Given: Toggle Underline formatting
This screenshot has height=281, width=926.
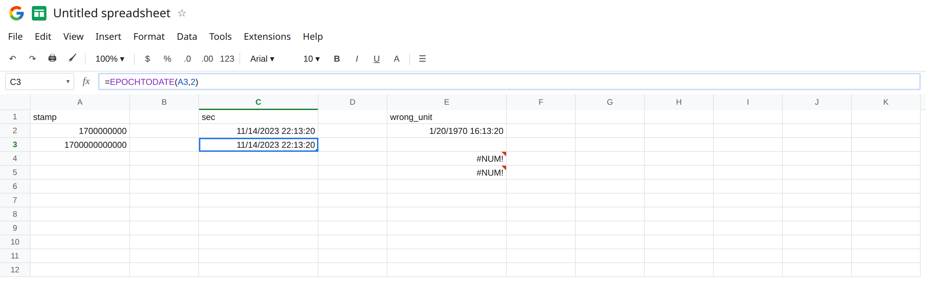Looking at the screenshot, I should pos(376,59).
